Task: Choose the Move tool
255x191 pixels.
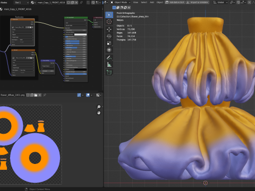Action: (x=109, y=29)
